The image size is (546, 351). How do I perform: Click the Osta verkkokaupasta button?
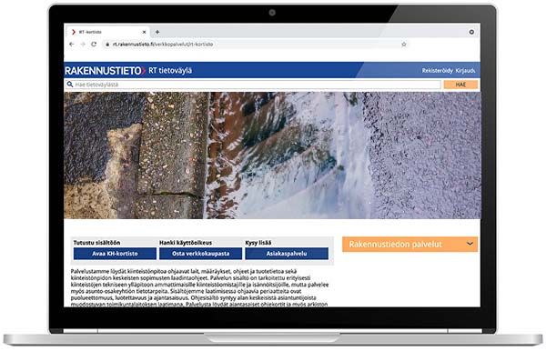[200, 254]
